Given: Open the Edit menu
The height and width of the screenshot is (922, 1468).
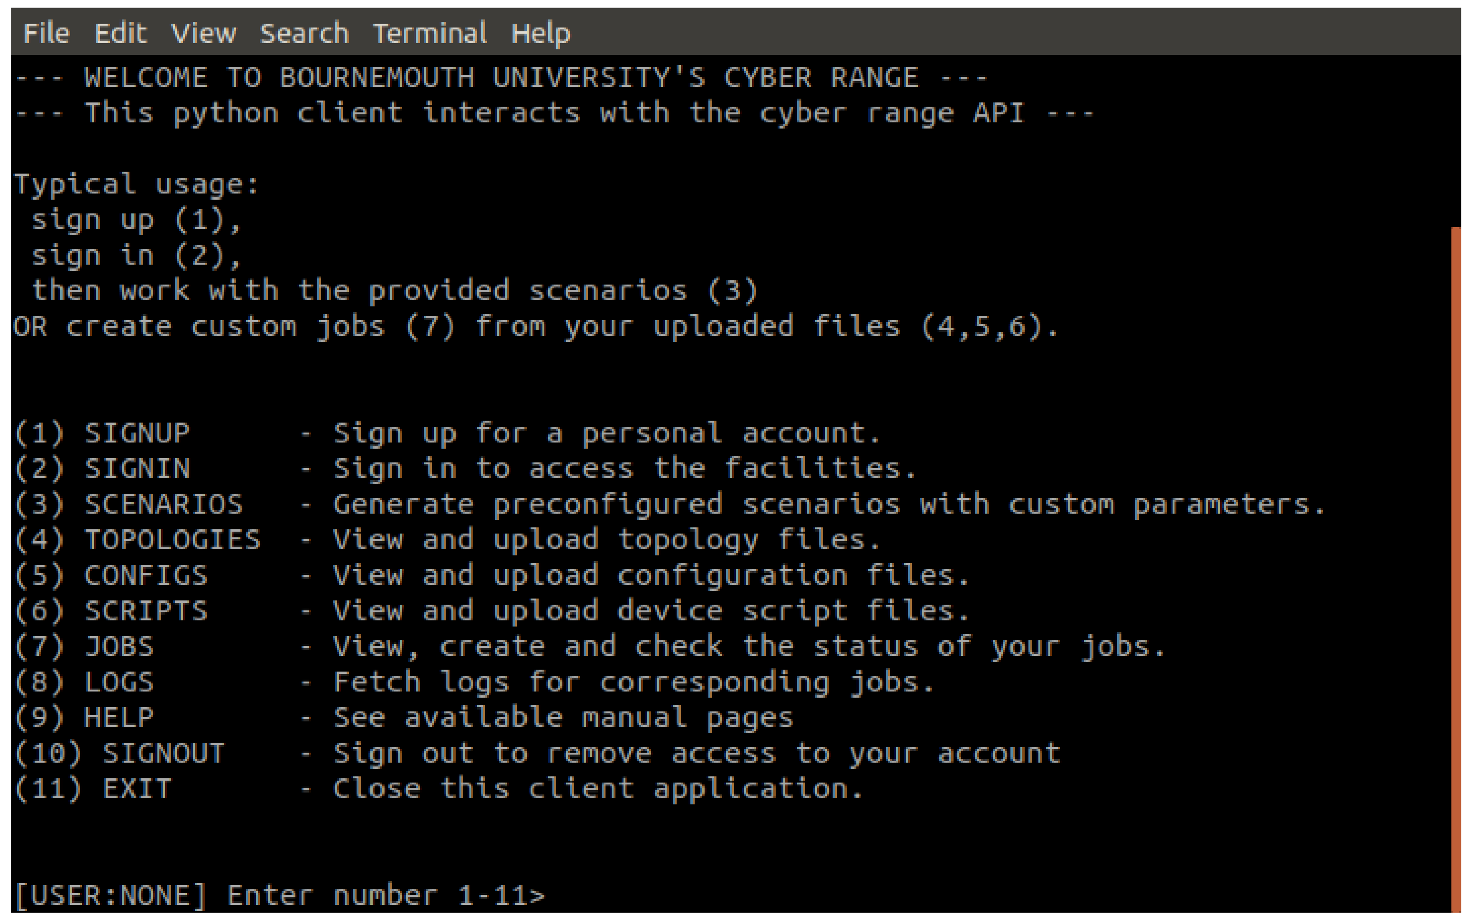Looking at the screenshot, I should click(120, 34).
